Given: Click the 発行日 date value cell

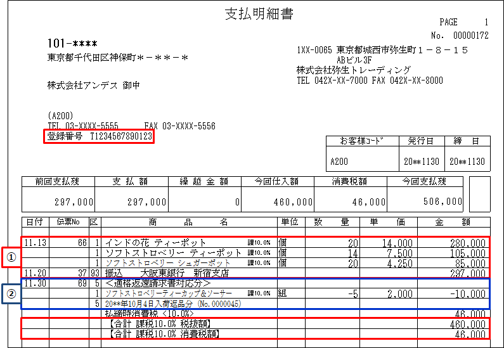Looking at the screenshot, I should coord(421,162).
